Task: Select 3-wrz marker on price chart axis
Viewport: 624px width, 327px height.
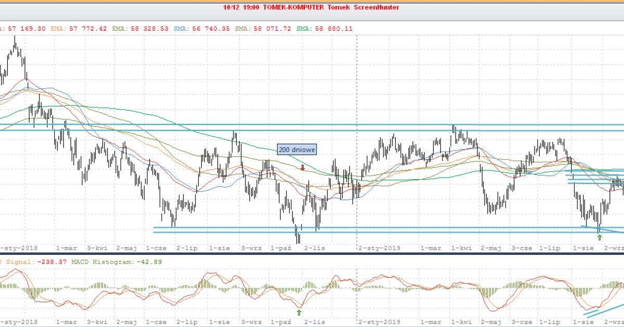Action: (x=251, y=248)
